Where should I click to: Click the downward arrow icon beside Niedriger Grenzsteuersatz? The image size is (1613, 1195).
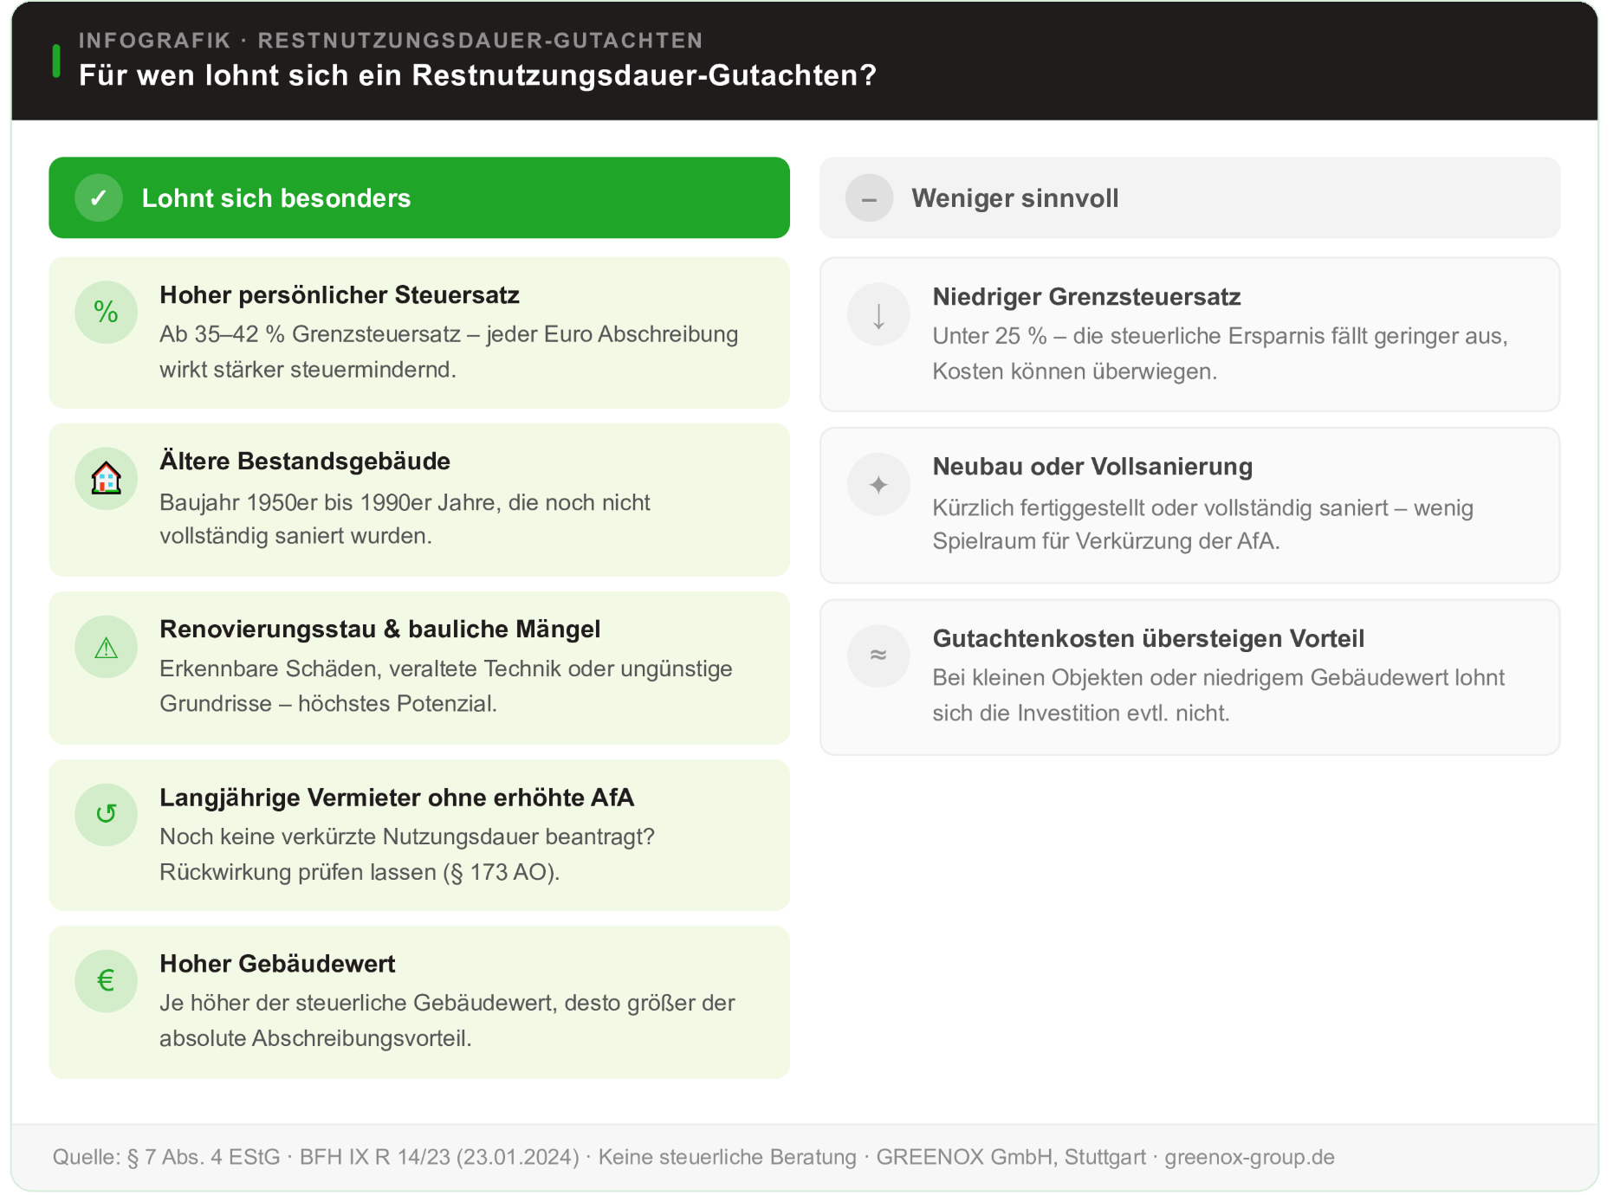[878, 313]
